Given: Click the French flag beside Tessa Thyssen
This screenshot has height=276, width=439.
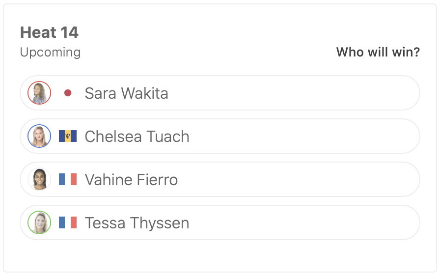Looking at the screenshot, I should 68,222.
